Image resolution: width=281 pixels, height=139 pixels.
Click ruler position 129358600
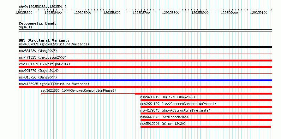pyautogui.click(x=112, y=13)
